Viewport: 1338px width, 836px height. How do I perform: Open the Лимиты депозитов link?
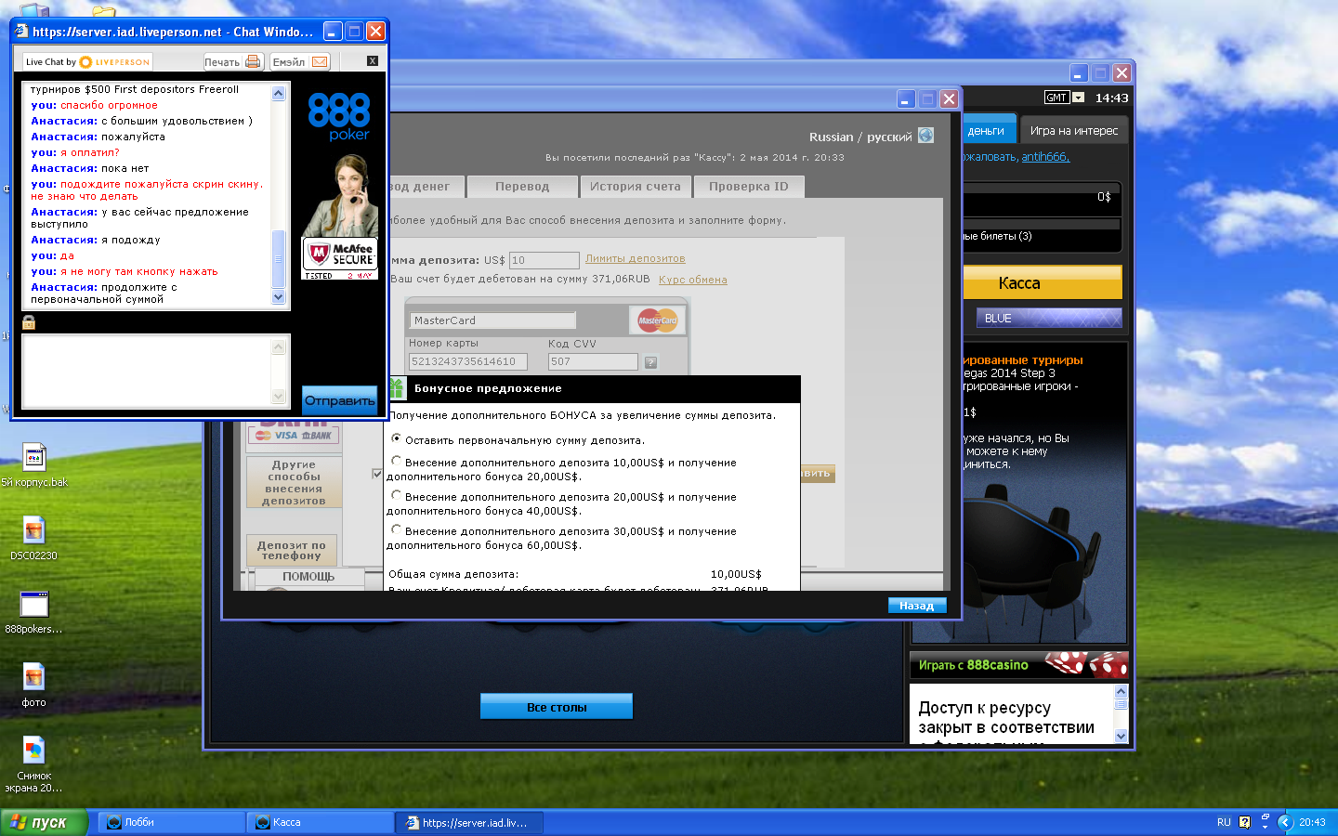point(636,258)
